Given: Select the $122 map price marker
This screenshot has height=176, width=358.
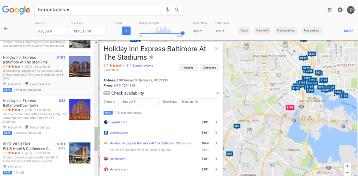Looking at the screenshot, I should click(303, 58).
